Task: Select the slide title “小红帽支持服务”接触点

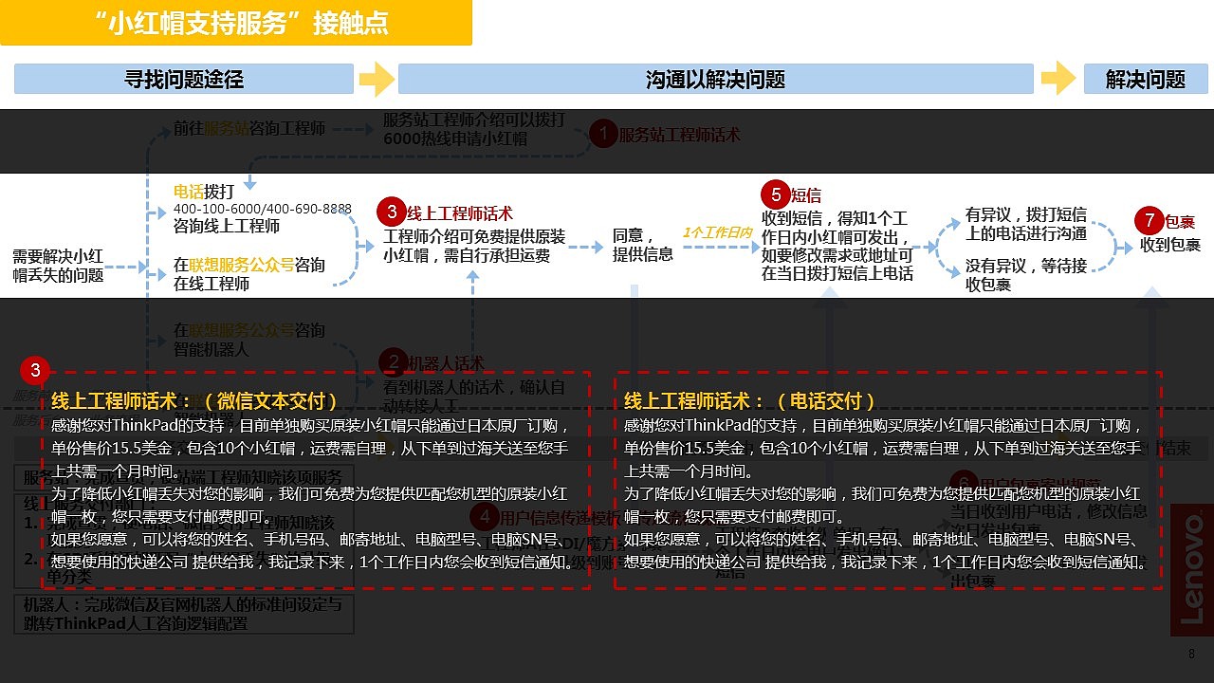Action: tap(243, 23)
